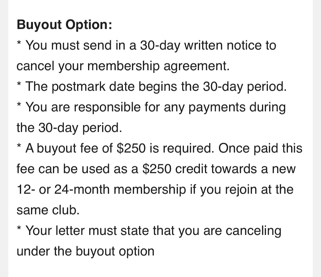This screenshot has width=321, height=277.
Task: Click the line starting "12- or 24-month membership"
Action: tap(155, 190)
